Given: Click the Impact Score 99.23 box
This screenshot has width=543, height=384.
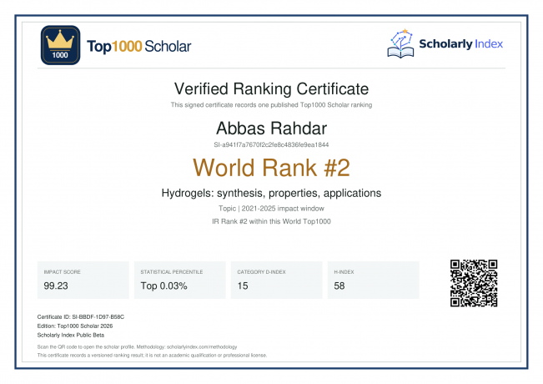Looking at the screenshot, I should [83, 280].
